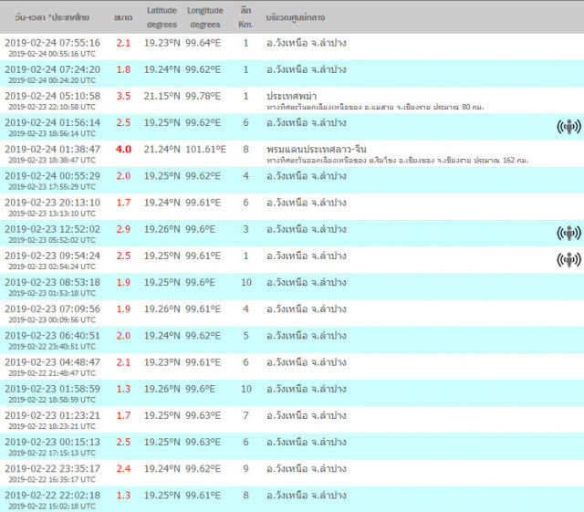The image size is (584, 512).
Task: Select magnitude 1.9 event at 08:53:18
Action: 292,287
